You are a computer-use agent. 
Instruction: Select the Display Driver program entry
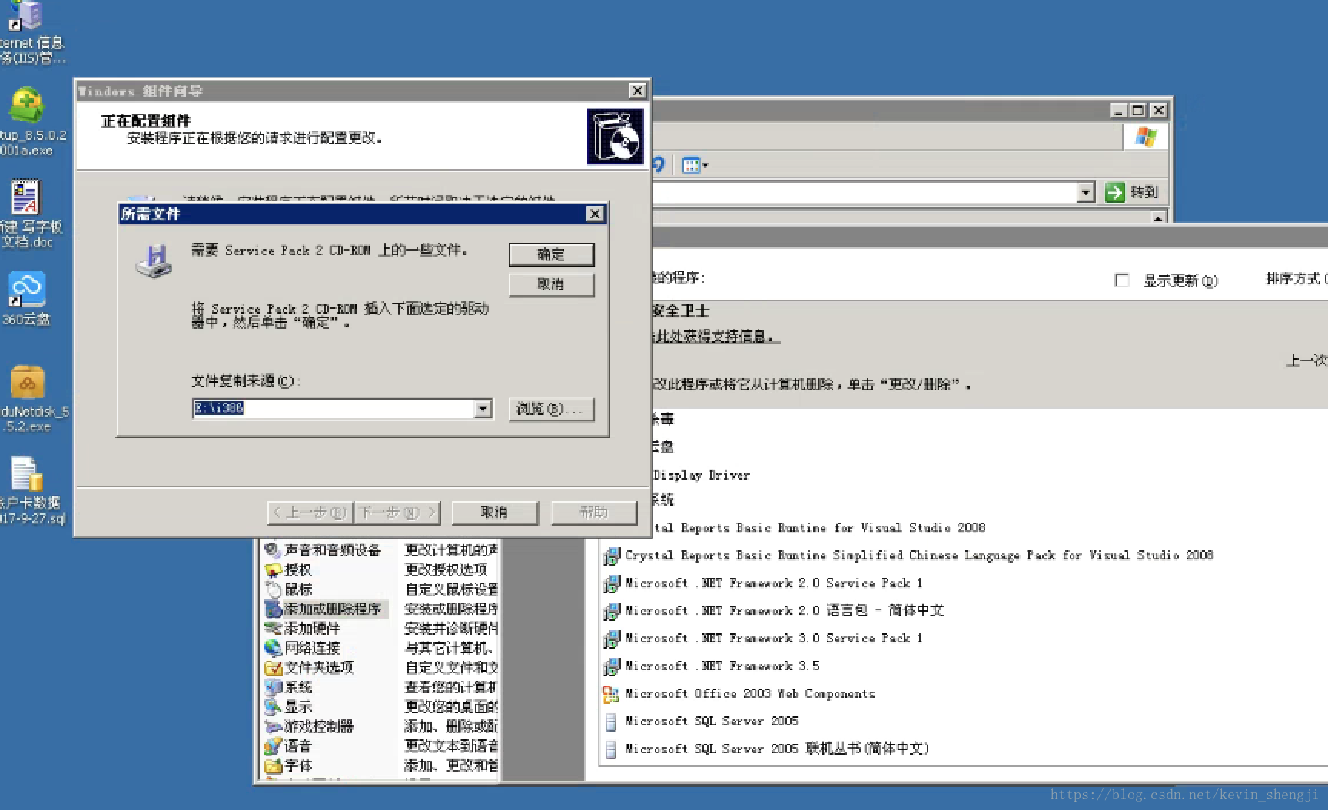(x=701, y=475)
